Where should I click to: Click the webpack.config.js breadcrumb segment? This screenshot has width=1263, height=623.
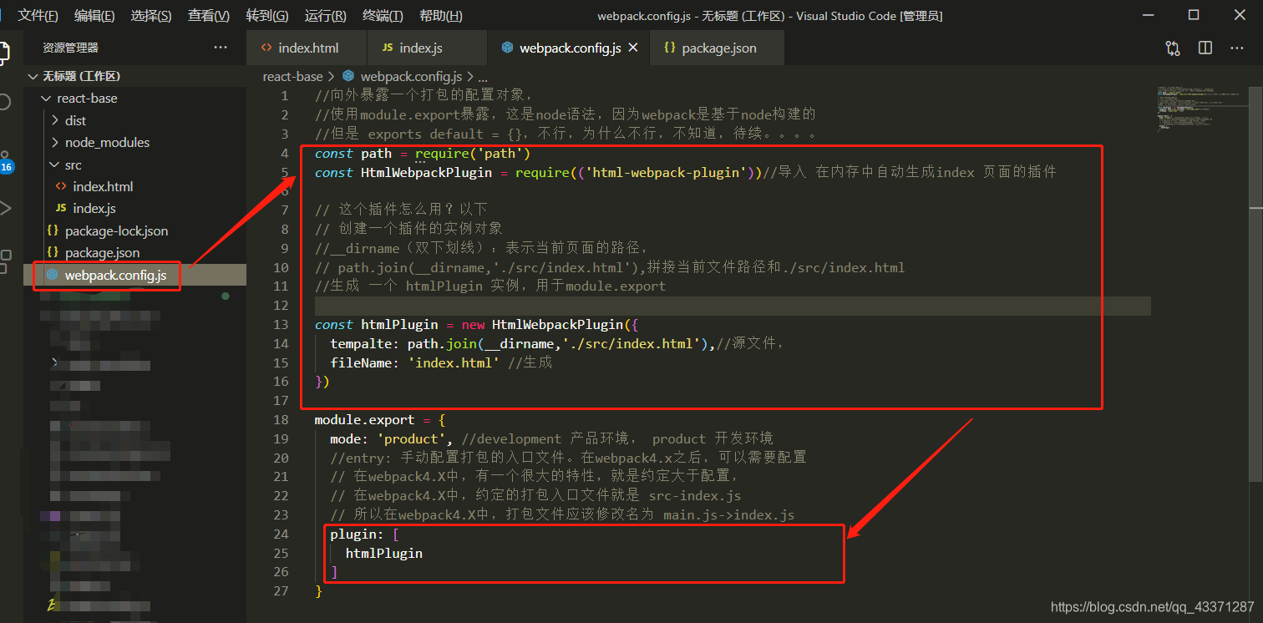(403, 76)
